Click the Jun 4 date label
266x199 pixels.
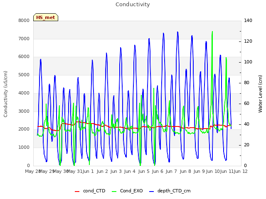130,171
